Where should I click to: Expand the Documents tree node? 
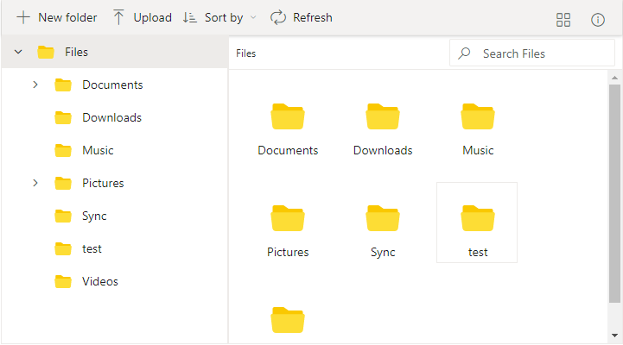click(x=35, y=85)
